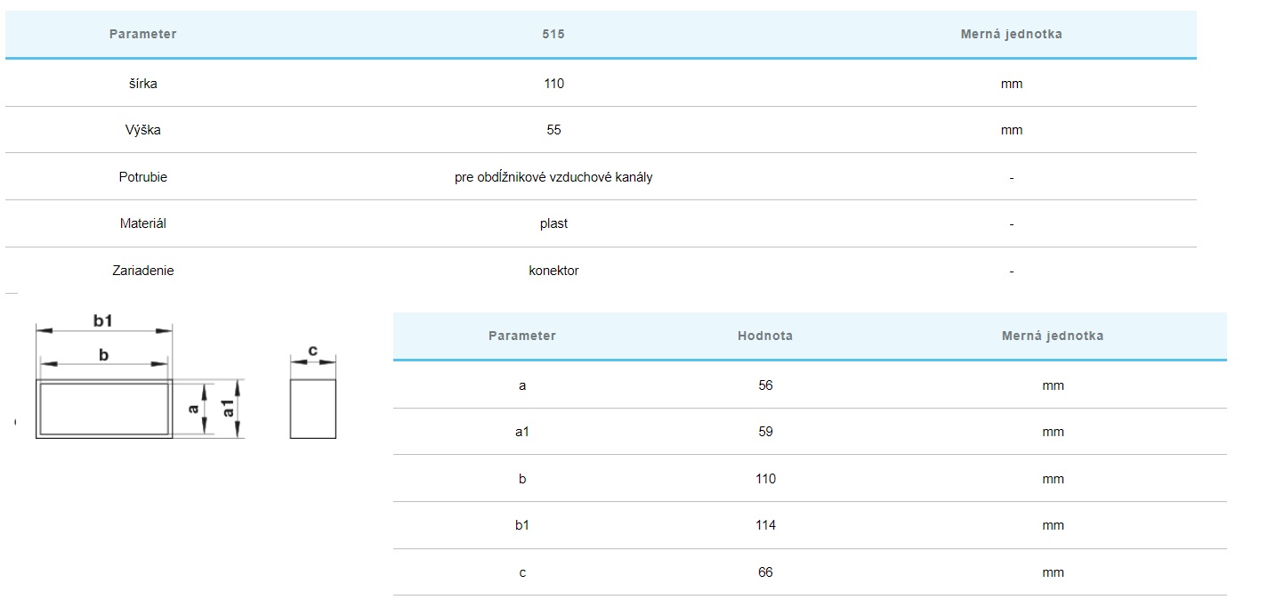The width and height of the screenshot is (1268, 616).
Task: Click the Potrubie row label
Action: (x=142, y=177)
